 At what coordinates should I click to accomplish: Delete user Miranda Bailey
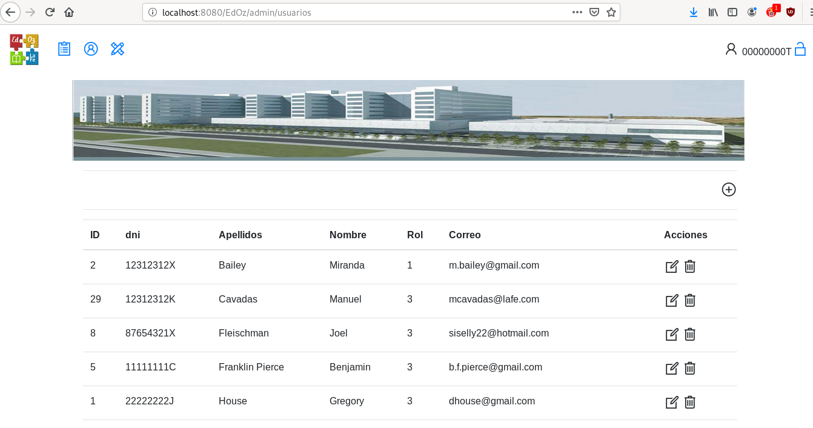689,266
